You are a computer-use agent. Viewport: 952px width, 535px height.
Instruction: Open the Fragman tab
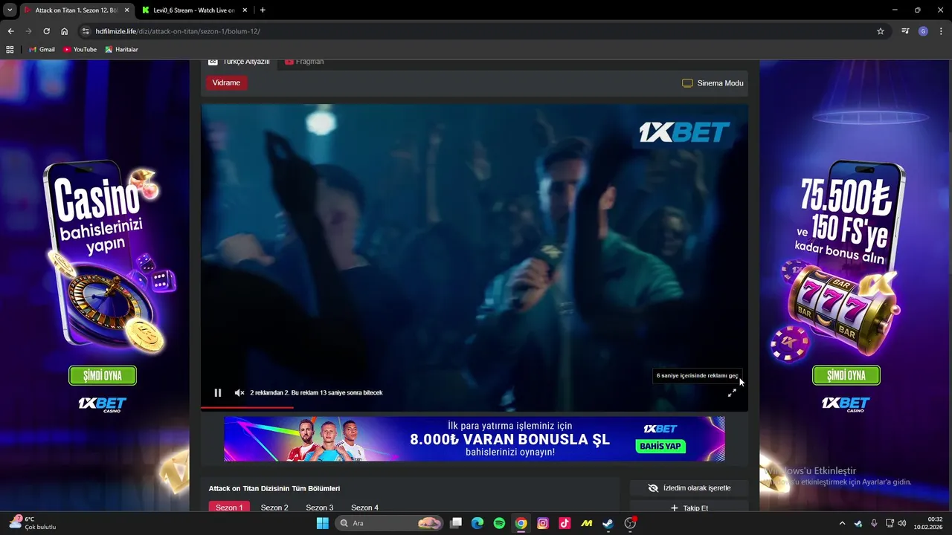click(x=305, y=62)
